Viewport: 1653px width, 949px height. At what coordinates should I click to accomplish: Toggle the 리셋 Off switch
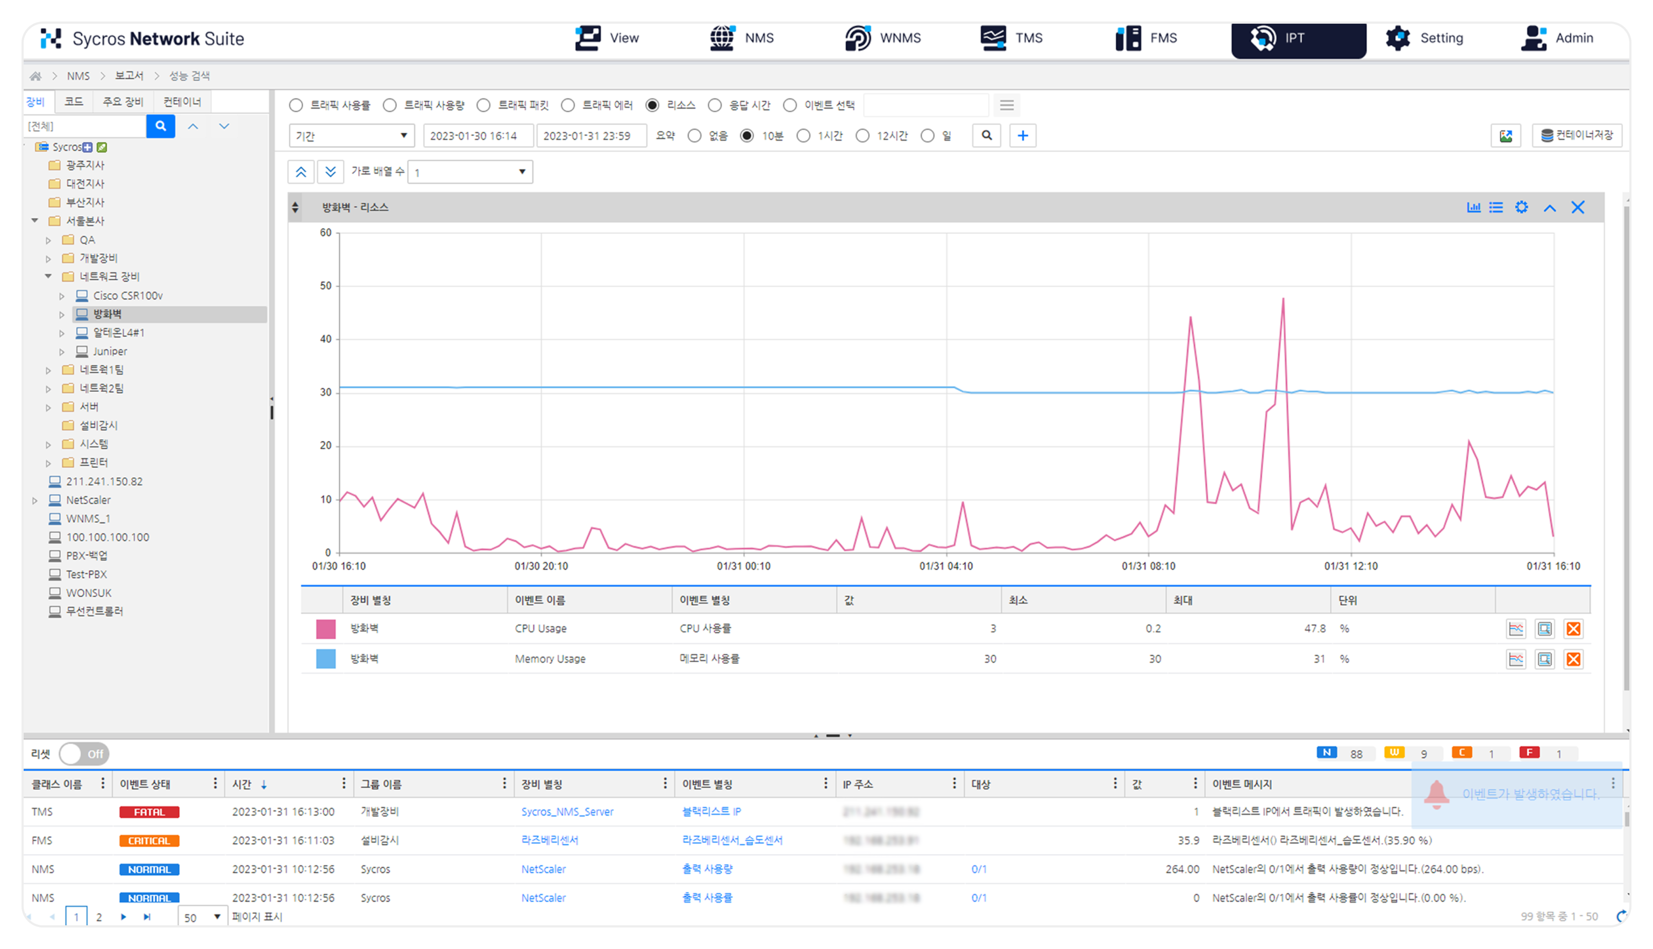click(84, 754)
